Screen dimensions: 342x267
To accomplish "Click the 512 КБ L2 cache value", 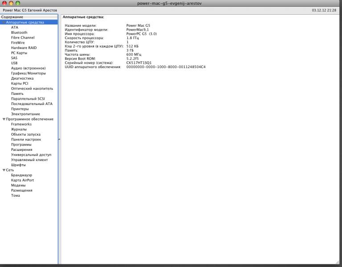I will point(132,46).
